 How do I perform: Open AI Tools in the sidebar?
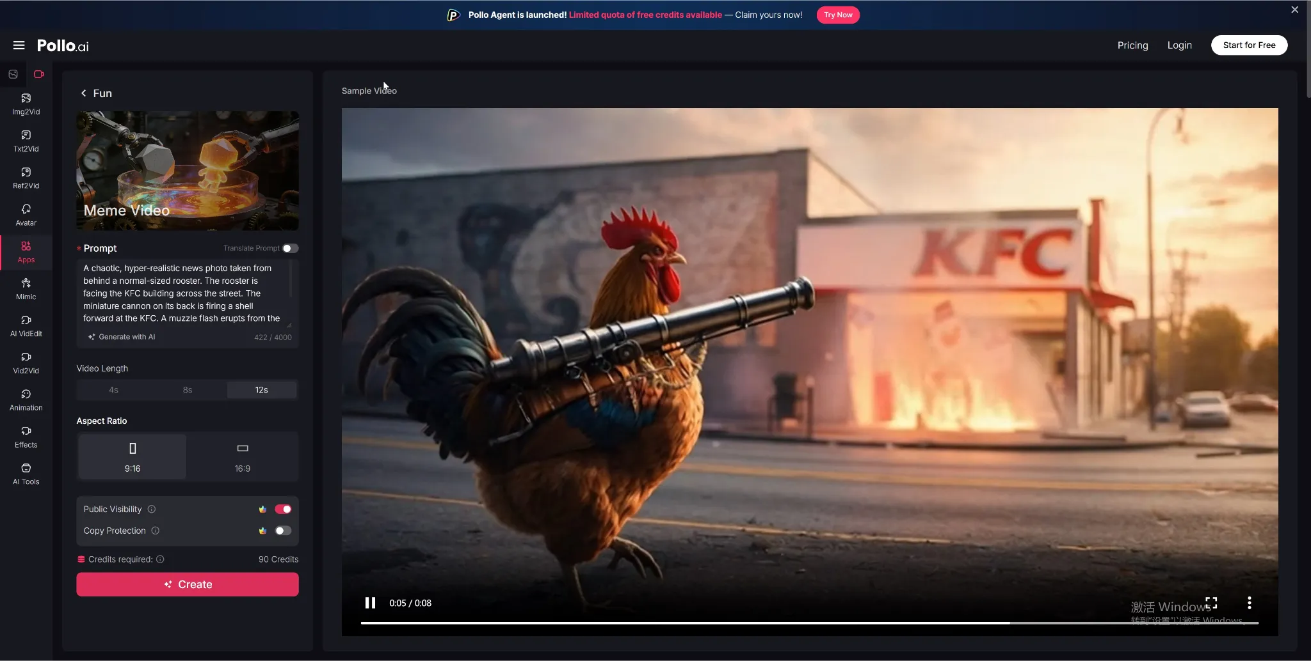click(26, 474)
